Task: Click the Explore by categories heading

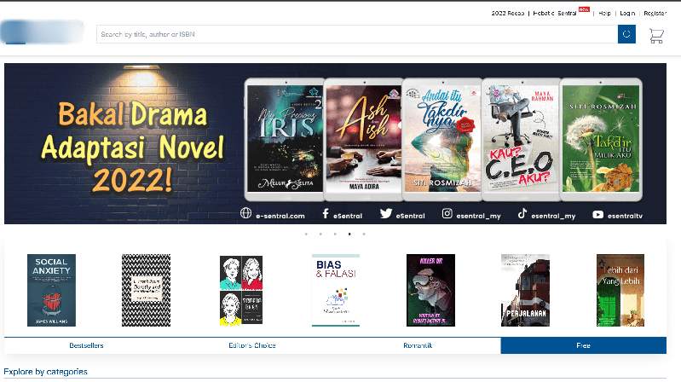Action: tap(46, 372)
